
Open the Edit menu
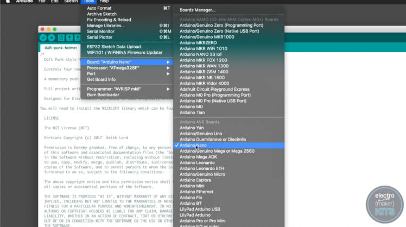tap(55, 1)
